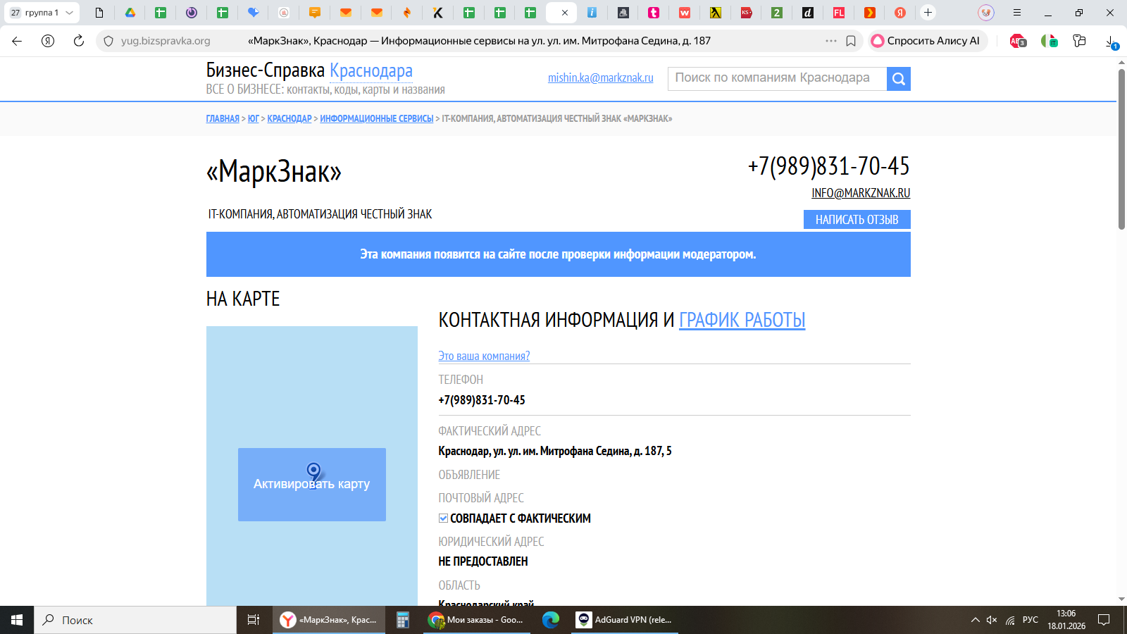Toggle 'СОВПАДАЕТ С ФАКТИЧЕСКИМ' checkbox
1127x634 pixels.
tap(443, 518)
